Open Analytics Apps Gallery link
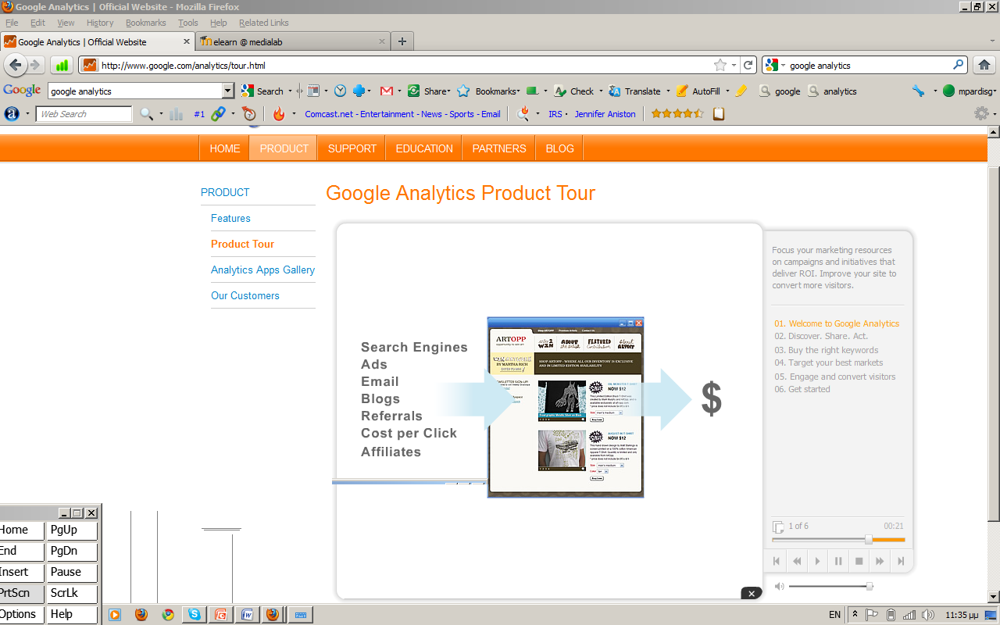This screenshot has width=1000, height=625. tap(262, 270)
